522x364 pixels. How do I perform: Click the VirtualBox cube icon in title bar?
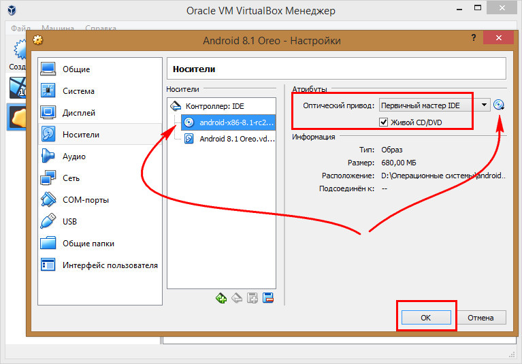coord(12,10)
